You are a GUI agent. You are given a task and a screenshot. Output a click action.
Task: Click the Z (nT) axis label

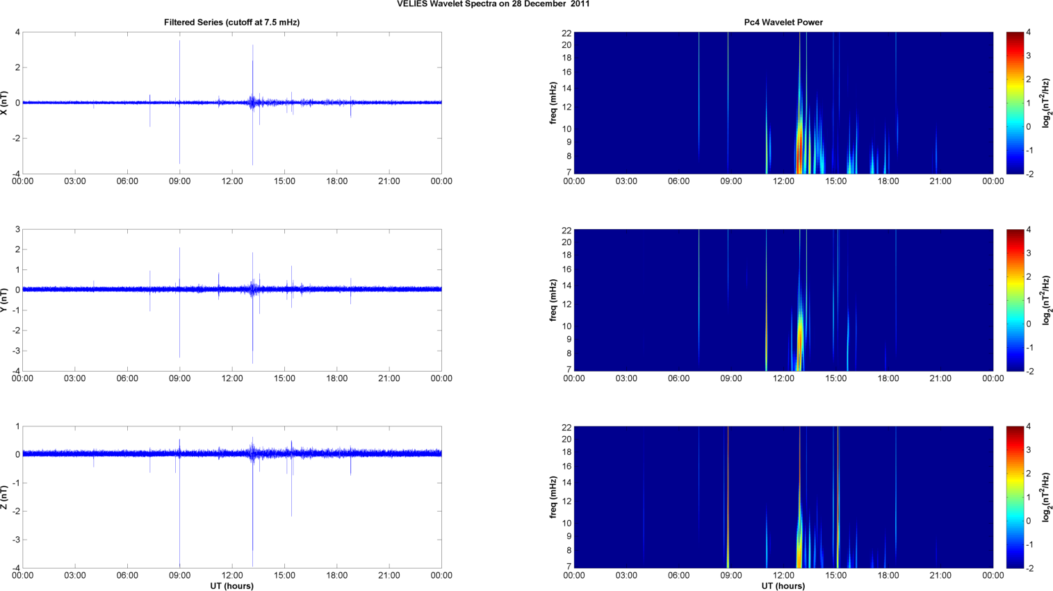pyautogui.click(x=5, y=497)
